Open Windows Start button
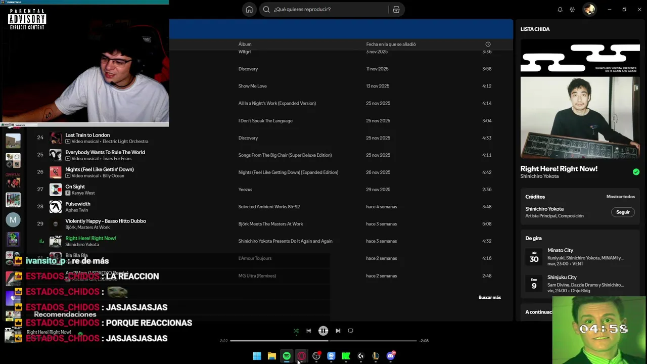The width and height of the screenshot is (647, 364). pyautogui.click(x=257, y=356)
